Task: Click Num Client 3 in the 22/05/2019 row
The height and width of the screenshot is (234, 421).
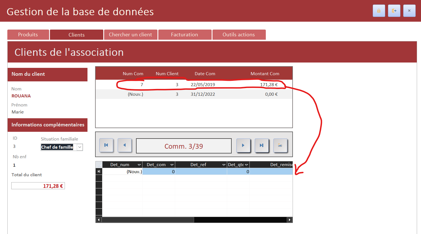Action: [177, 84]
